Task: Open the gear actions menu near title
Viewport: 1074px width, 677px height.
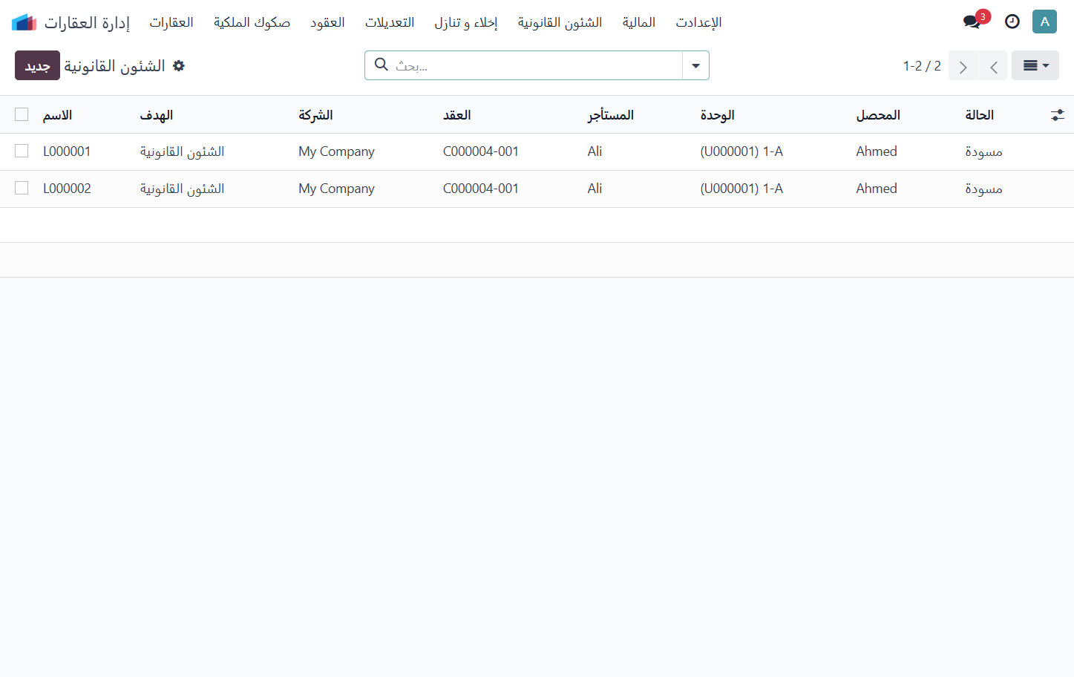Action: (x=179, y=66)
